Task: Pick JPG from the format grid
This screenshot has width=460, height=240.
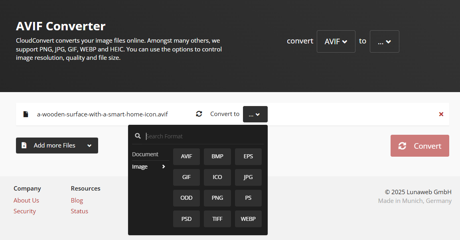Action: coord(248,177)
